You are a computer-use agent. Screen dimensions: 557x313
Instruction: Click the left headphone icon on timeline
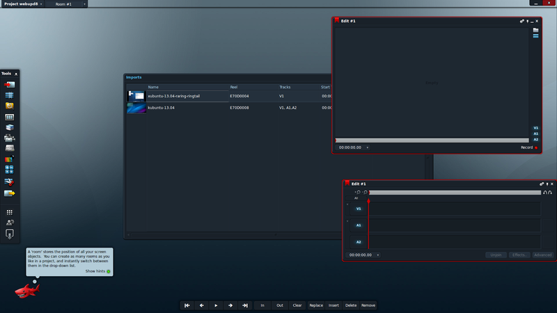[545, 193]
